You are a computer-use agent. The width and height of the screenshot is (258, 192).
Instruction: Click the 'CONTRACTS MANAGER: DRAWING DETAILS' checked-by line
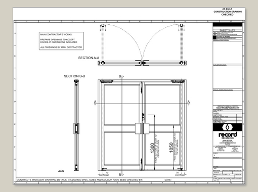point(79,180)
